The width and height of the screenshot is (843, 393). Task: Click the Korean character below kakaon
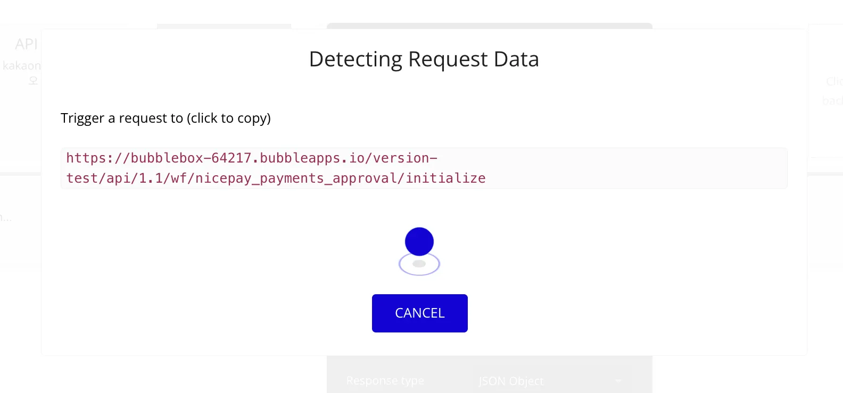[x=33, y=80]
